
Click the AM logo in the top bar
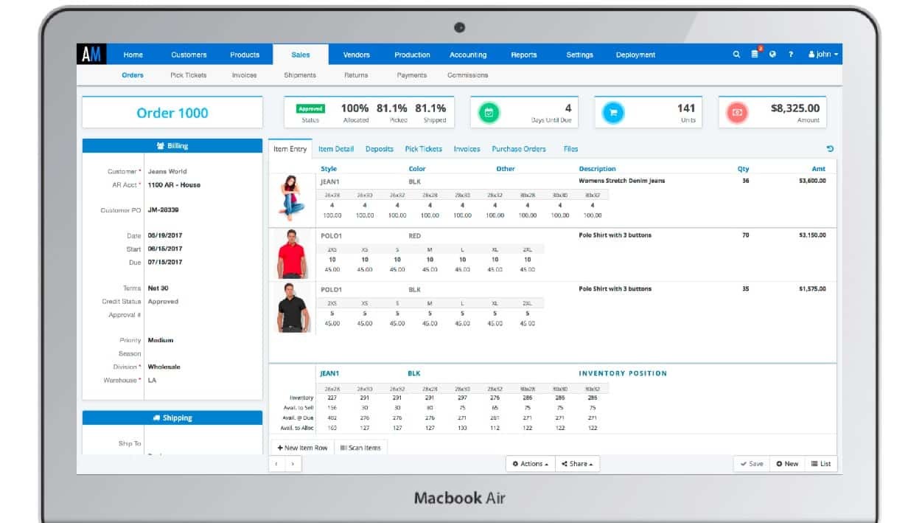[x=91, y=52]
